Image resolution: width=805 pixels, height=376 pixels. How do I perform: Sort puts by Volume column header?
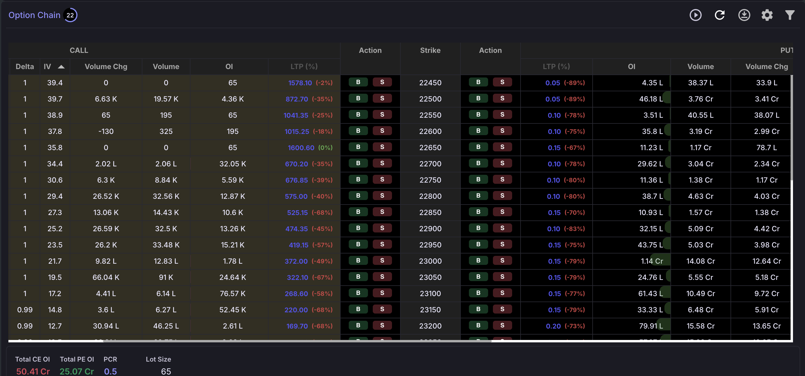tap(700, 67)
